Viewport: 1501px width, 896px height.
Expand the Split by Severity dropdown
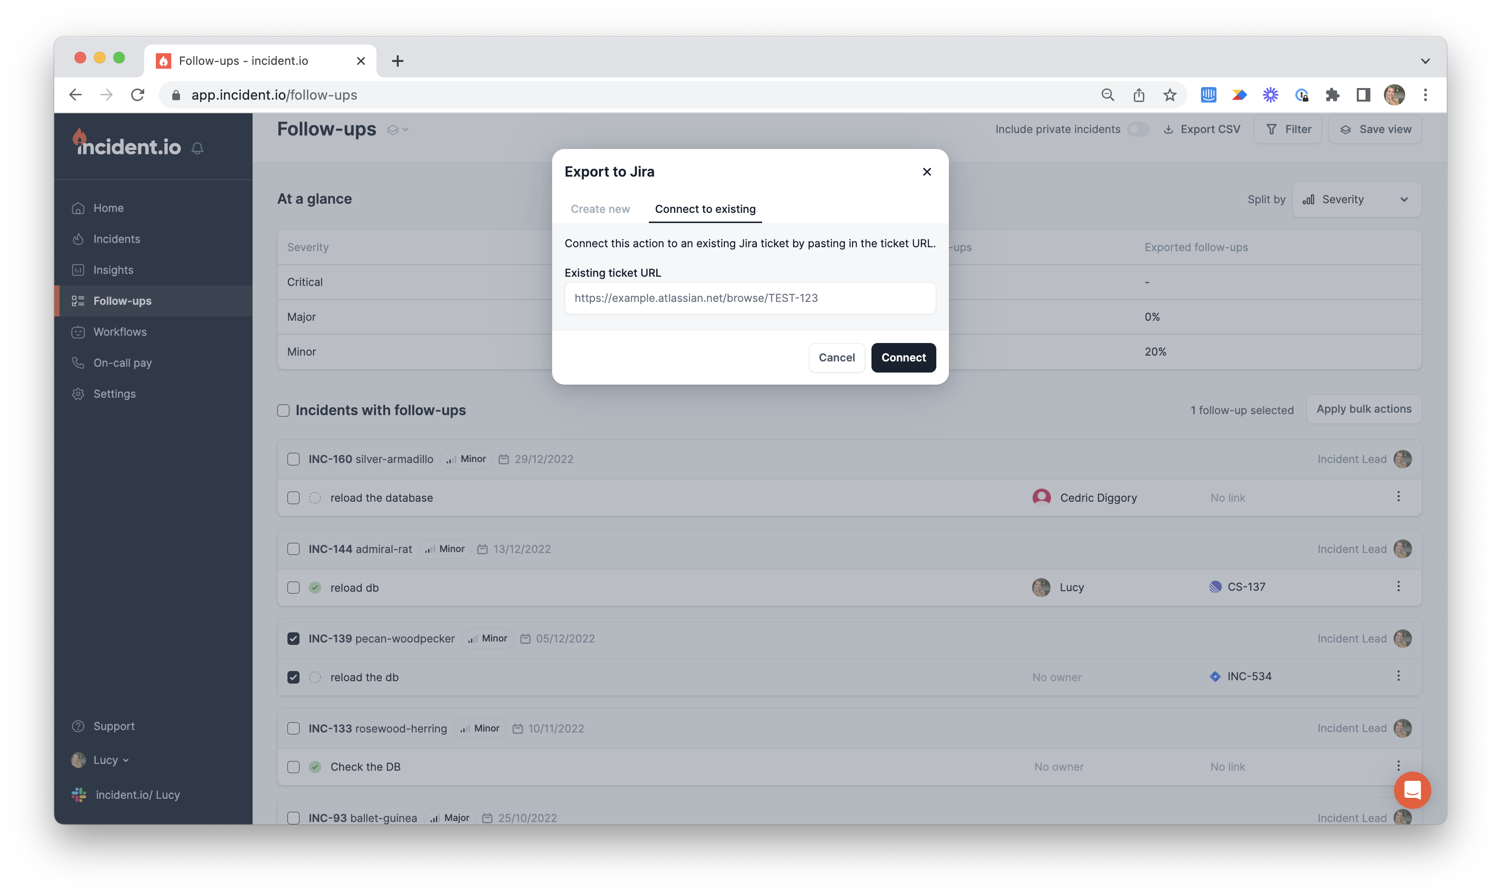(1356, 199)
